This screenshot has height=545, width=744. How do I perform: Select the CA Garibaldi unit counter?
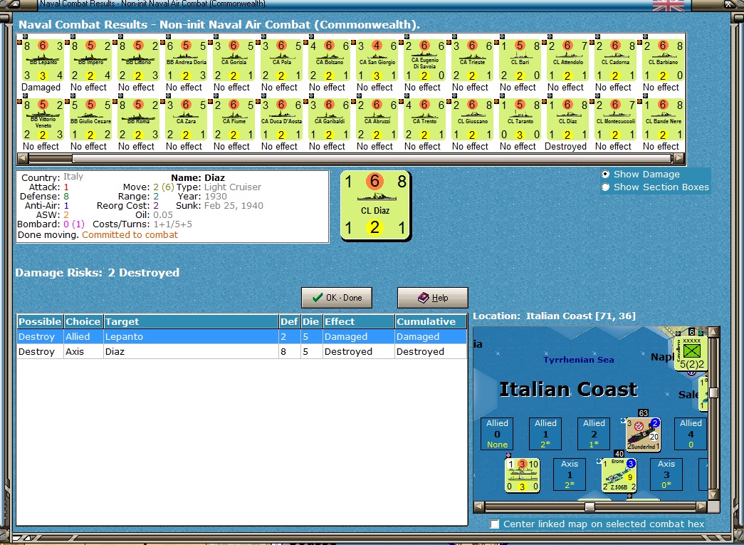coord(329,120)
